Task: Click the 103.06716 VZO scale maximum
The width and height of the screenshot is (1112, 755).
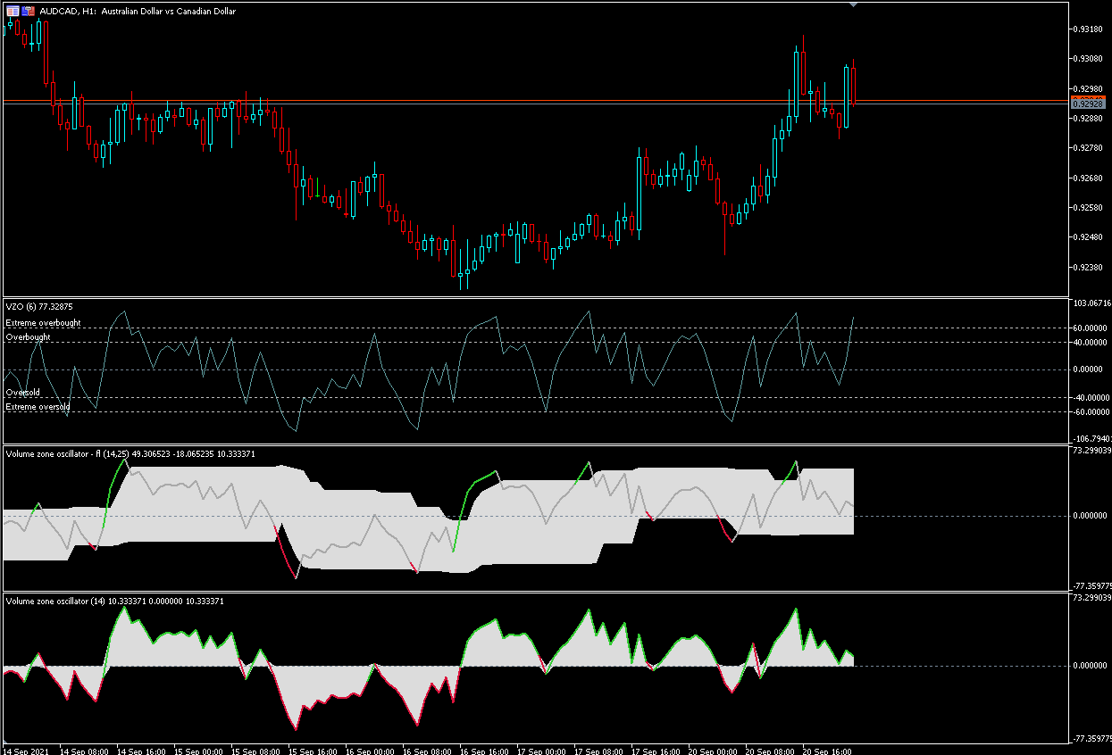Action: click(1092, 303)
